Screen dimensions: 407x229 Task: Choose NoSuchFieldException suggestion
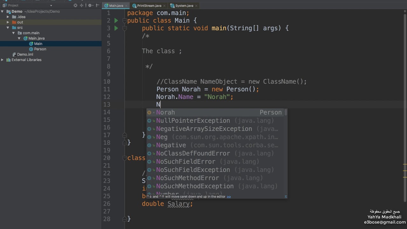click(x=215, y=170)
